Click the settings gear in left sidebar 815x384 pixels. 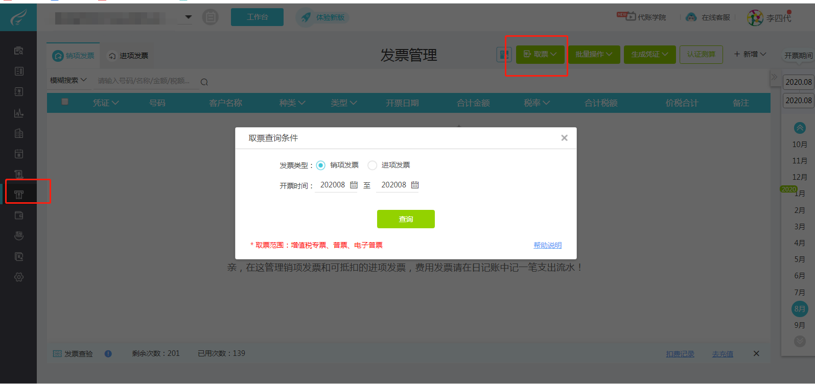point(19,277)
